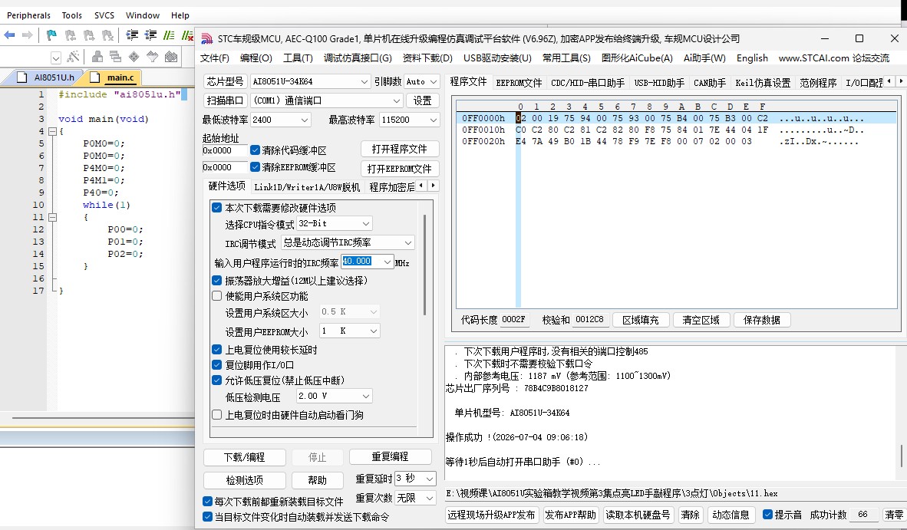Collapse the main function fold marker at line 4

click(x=52, y=131)
